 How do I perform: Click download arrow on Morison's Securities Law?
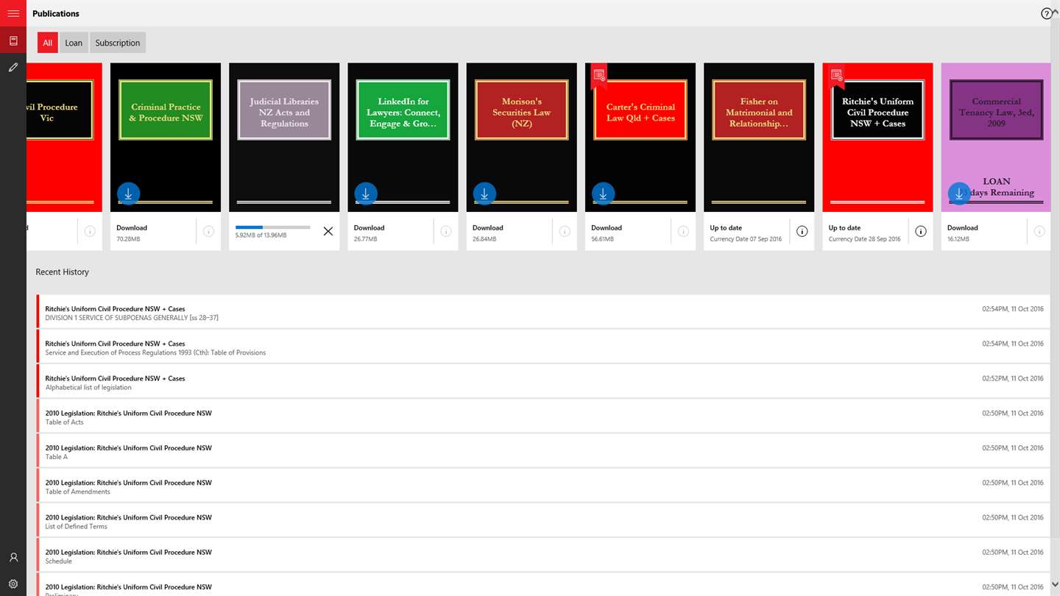pos(484,194)
